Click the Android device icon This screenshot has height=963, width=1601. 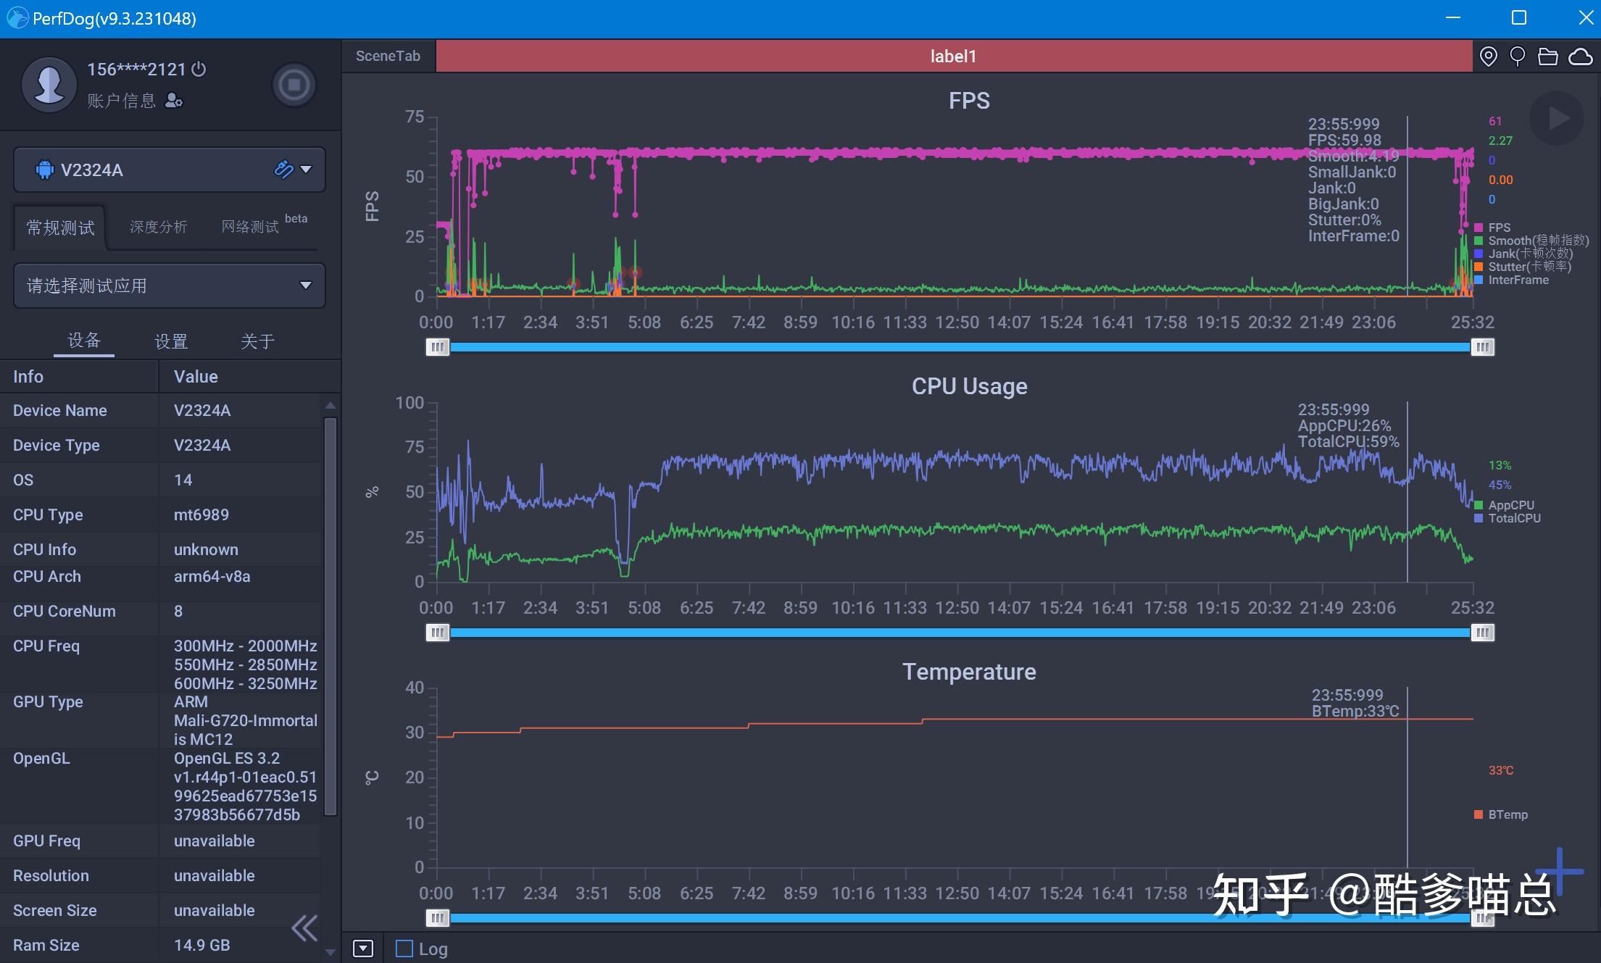pos(45,170)
